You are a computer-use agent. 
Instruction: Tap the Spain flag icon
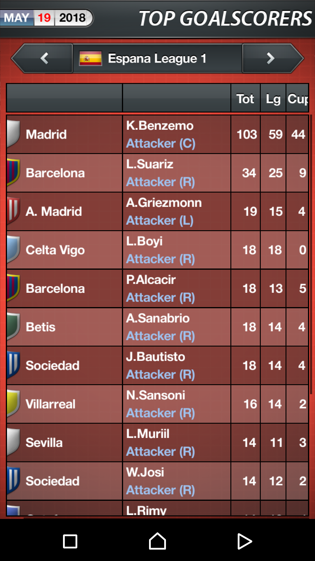90,58
